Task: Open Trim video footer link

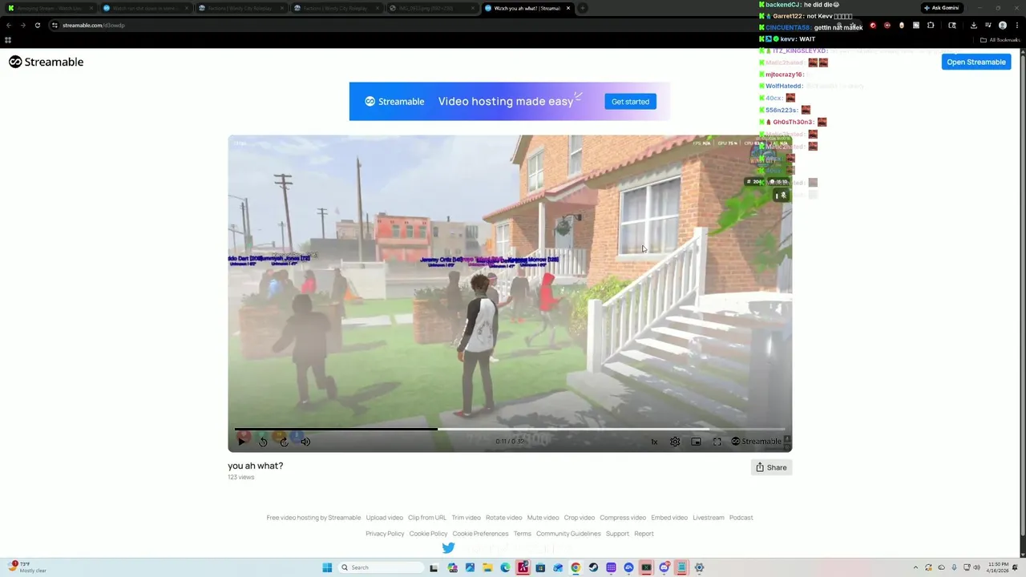Action: [x=466, y=518]
